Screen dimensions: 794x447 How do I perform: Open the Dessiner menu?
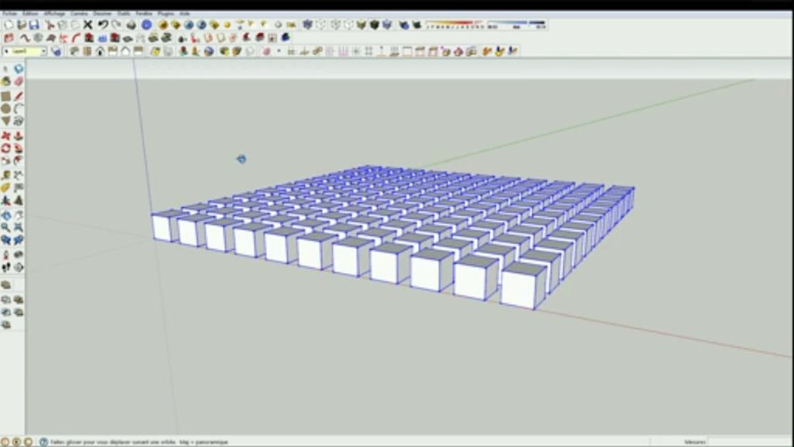tap(102, 13)
